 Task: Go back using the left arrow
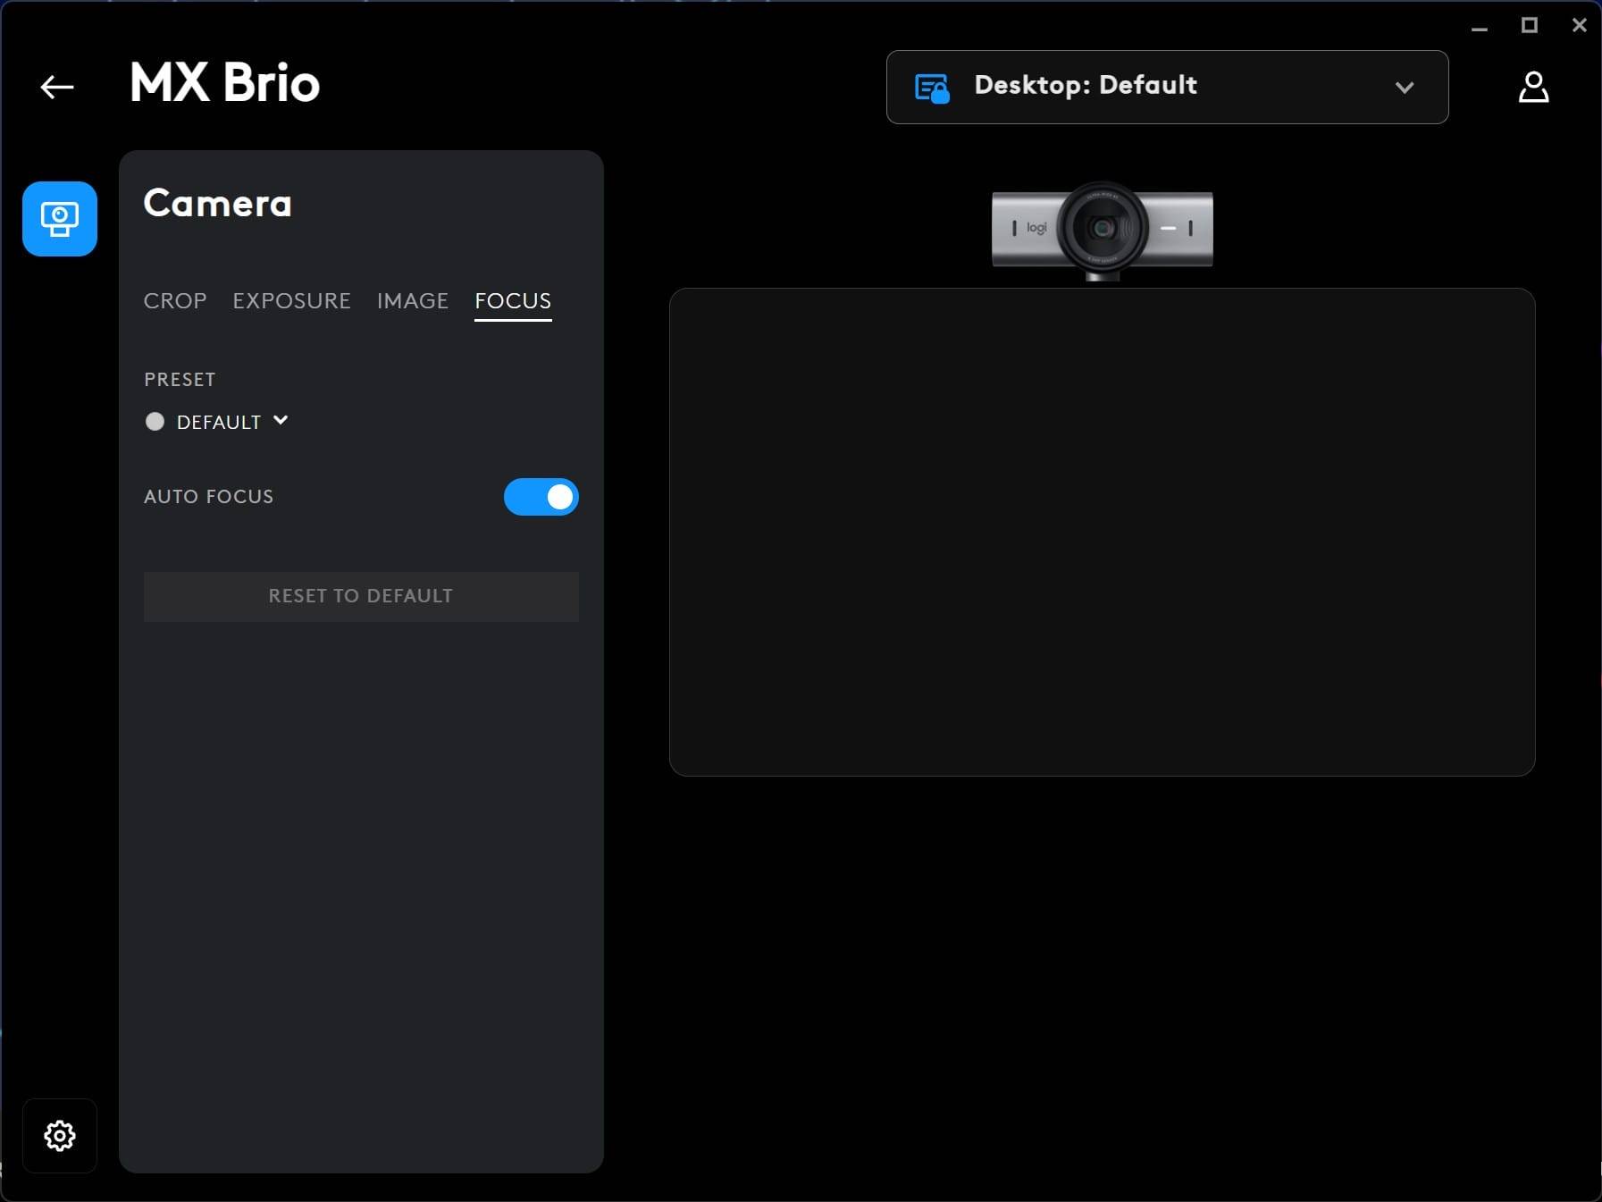tap(57, 87)
